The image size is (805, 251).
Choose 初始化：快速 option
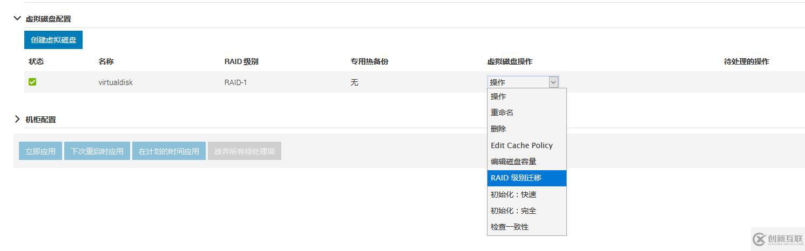tap(513, 194)
